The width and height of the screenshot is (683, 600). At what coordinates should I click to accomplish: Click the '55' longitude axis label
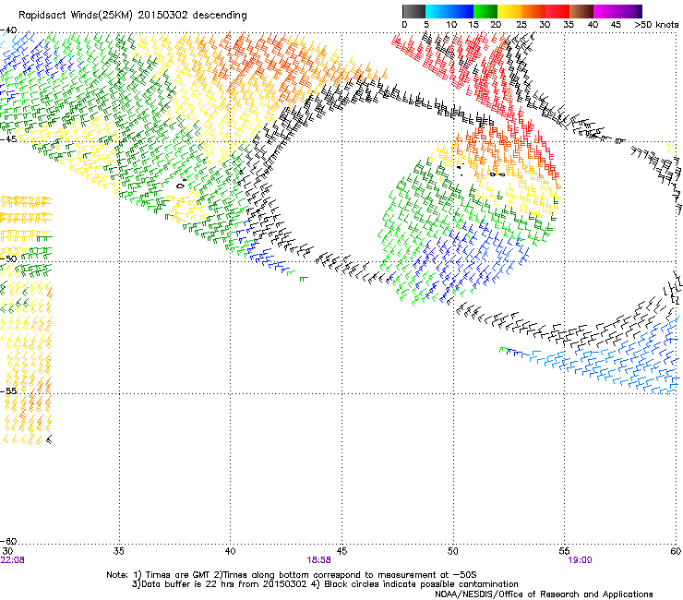click(x=564, y=551)
